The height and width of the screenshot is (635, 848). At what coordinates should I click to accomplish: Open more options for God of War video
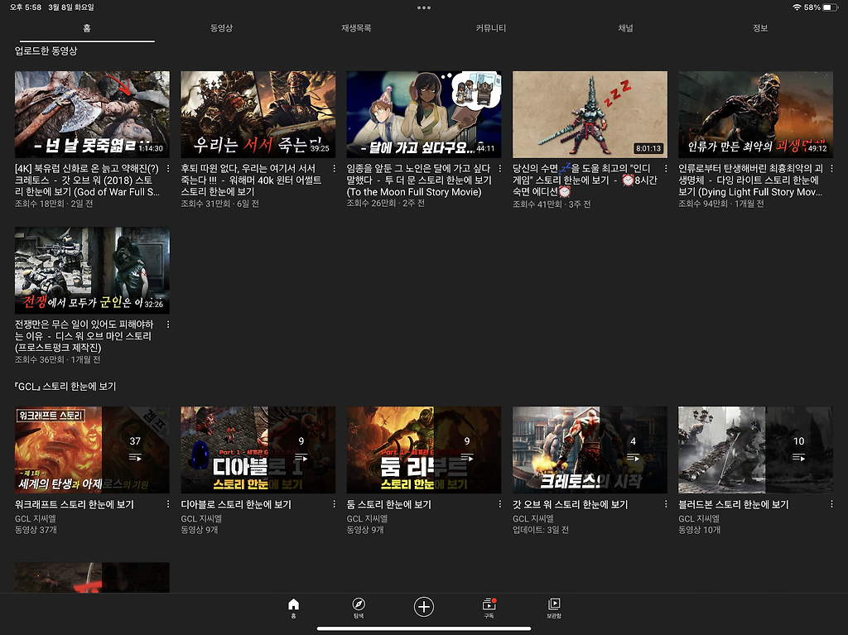[x=168, y=168]
